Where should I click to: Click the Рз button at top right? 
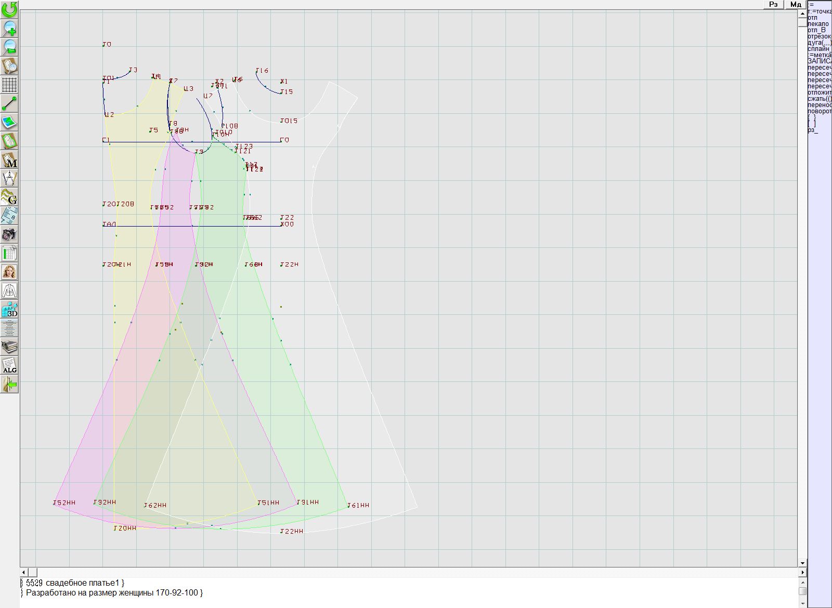tap(773, 4)
